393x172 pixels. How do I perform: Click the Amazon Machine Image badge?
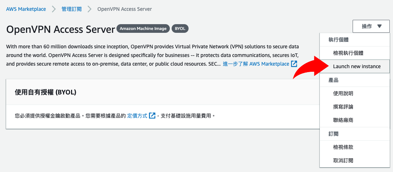pyautogui.click(x=143, y=28)
